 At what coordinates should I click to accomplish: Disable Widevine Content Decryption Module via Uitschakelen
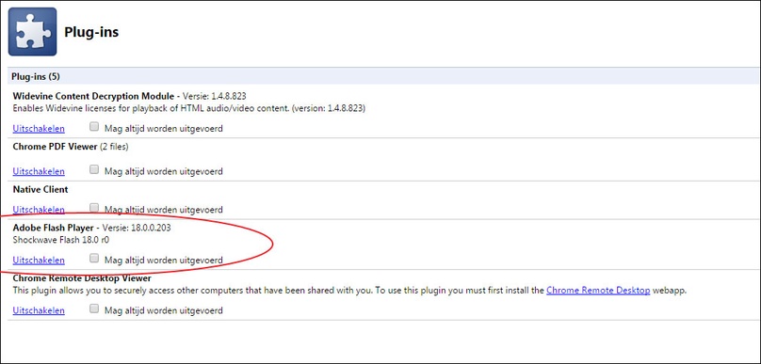[x=39, y=129]
